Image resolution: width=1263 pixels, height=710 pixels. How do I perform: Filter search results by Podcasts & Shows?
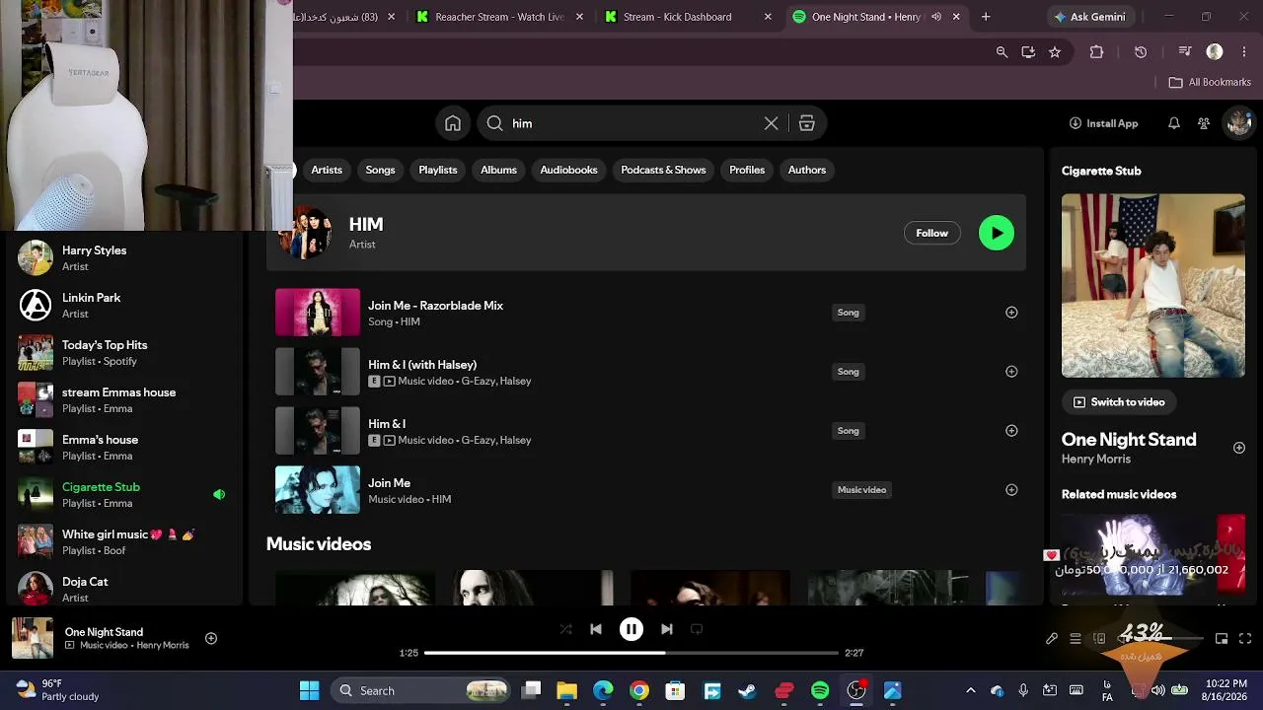(x=663, y=170)
